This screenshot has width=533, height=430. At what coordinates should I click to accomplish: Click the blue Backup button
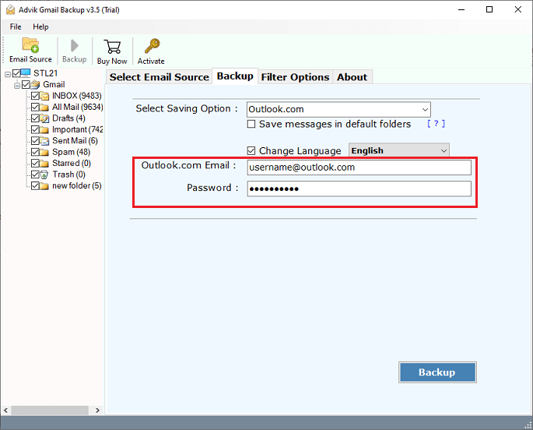coord(437,372)
